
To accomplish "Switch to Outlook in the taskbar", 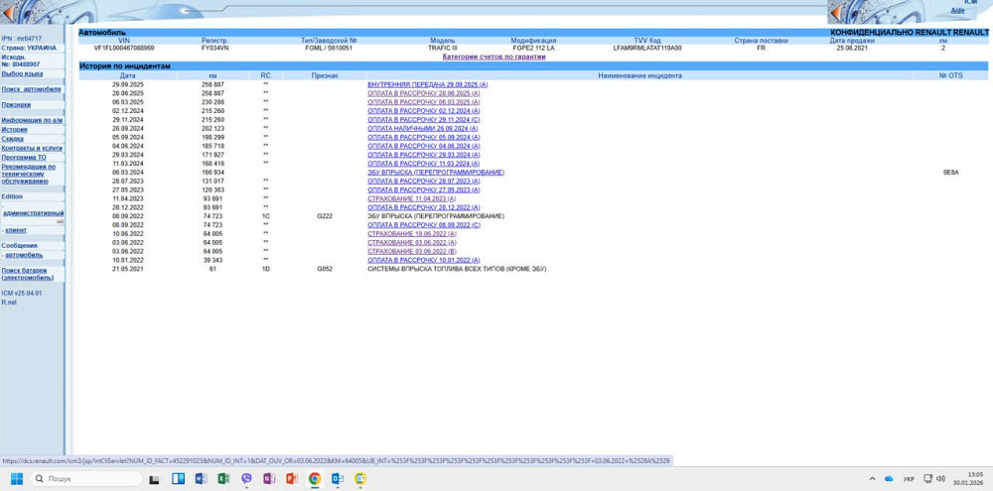I will click(338, 479).
